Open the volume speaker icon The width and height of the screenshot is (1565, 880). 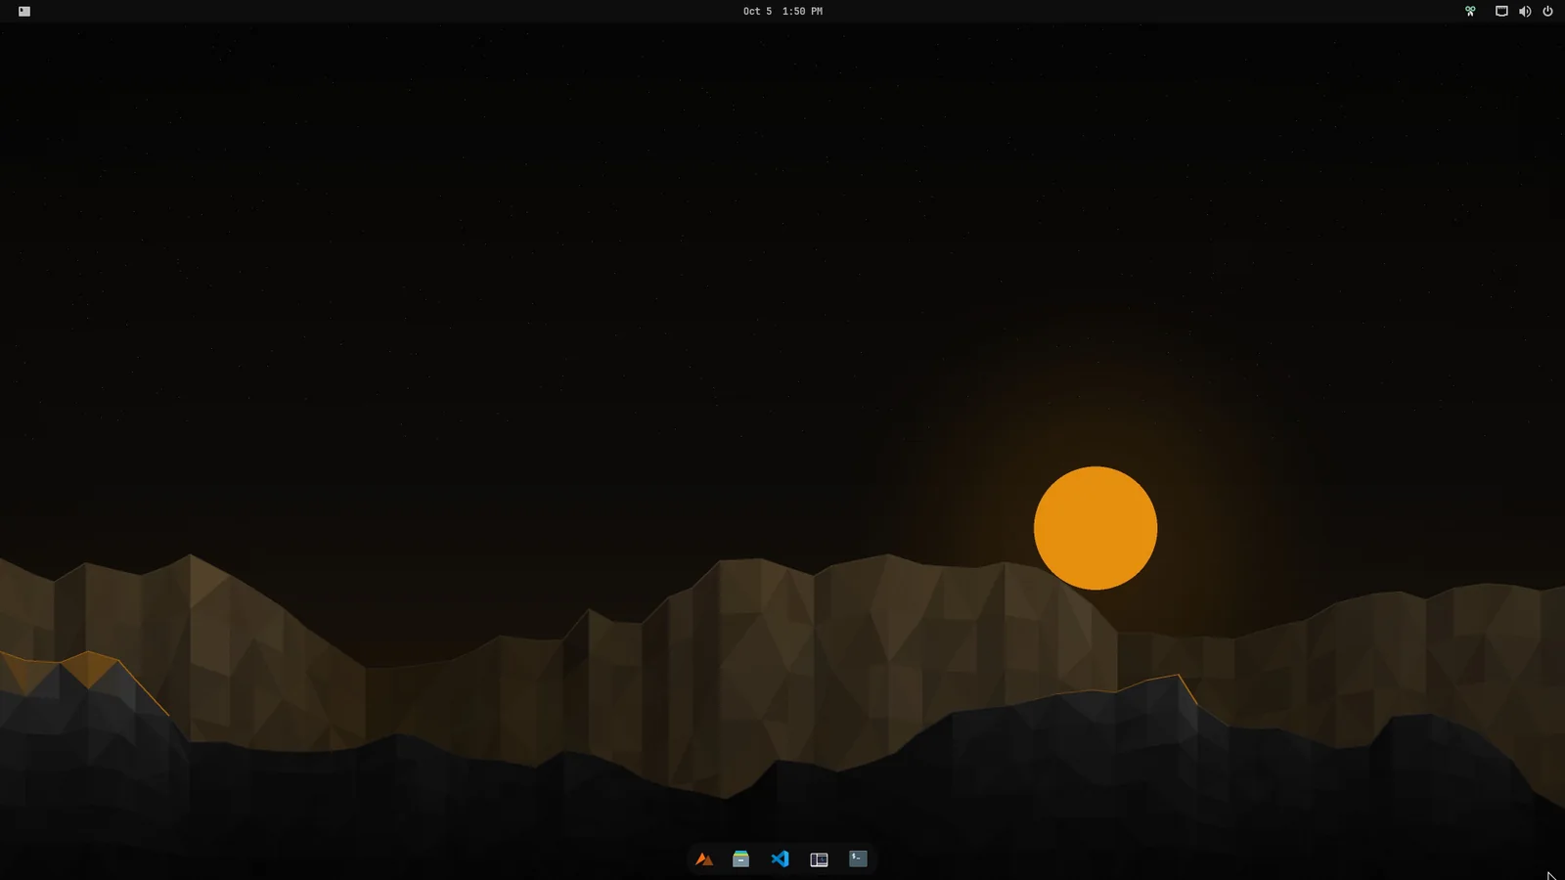[x=1525, y=12]
